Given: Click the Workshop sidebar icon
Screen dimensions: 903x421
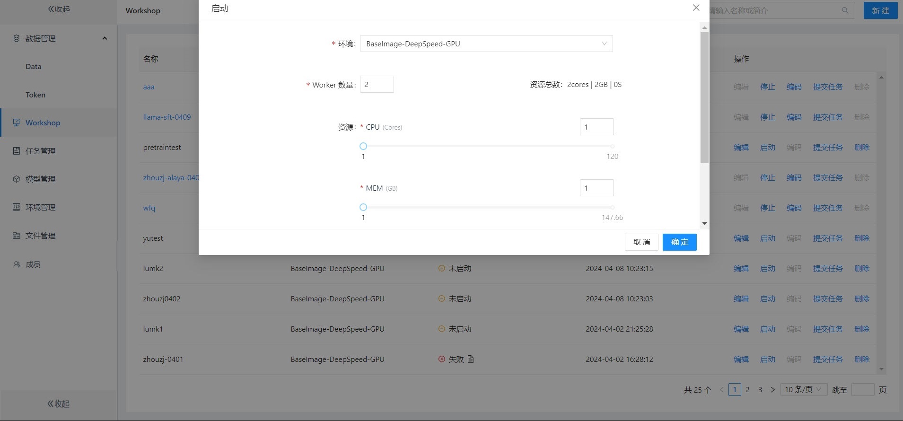Looking at the screenshot, I should pos(17,123).
